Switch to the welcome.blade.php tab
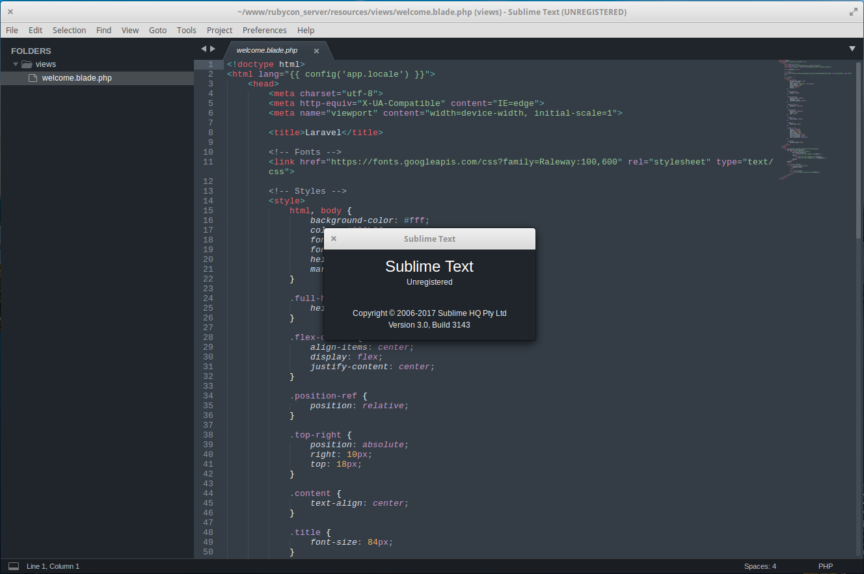Viewport: 864px width, 574px height. (x=267, y=50)
